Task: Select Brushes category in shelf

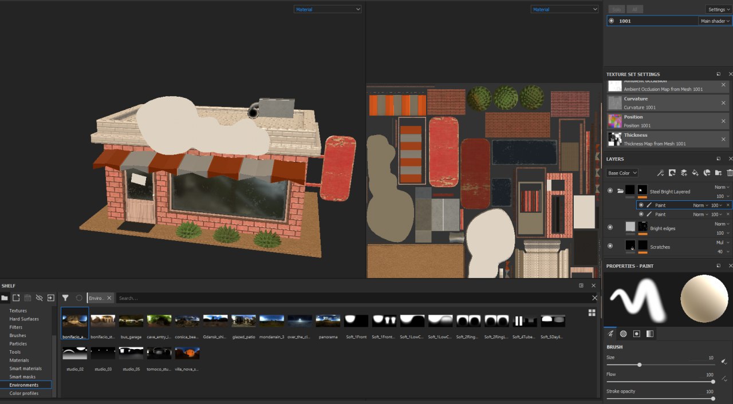Action: pyautogui.click(x=18, y=335)
